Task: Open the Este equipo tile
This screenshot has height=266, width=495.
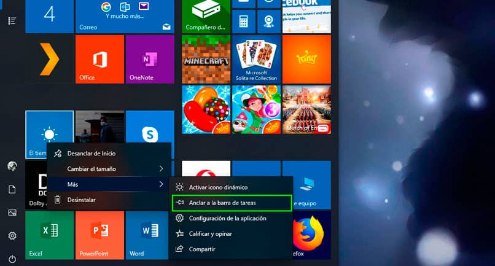Action: [311, 185]
